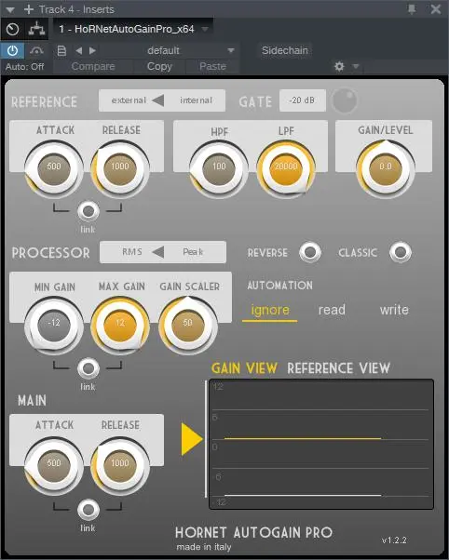449x560 pixels.
Task: Select automation write mode
Action: 394,310
